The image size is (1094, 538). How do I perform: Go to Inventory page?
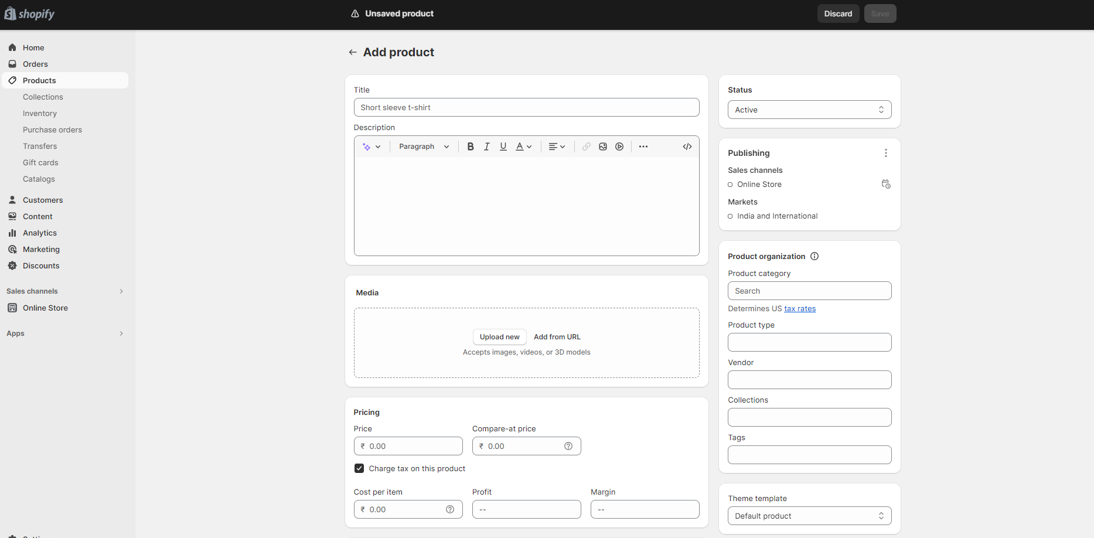click(40, 113)
